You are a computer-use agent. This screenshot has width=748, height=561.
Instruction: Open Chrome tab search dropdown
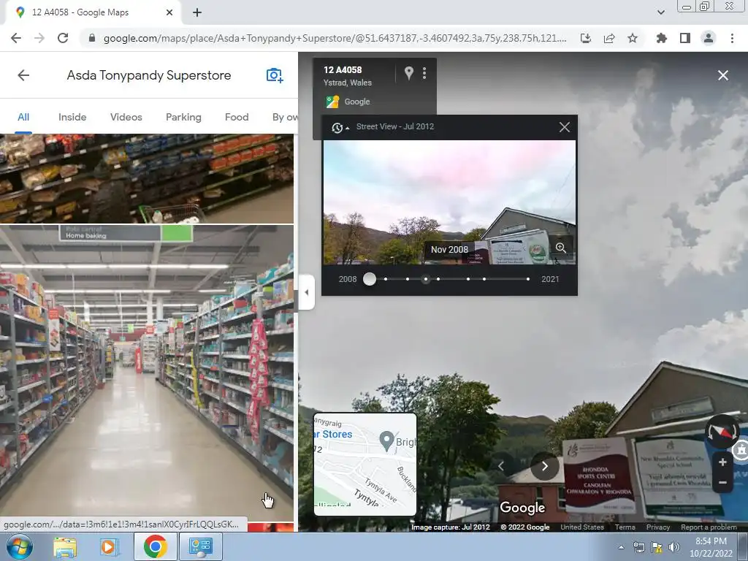(x=660, y=12)
